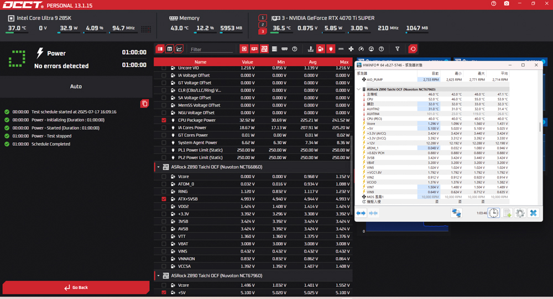Toggle the storage sensor filter icon

[x=274, y=49]
